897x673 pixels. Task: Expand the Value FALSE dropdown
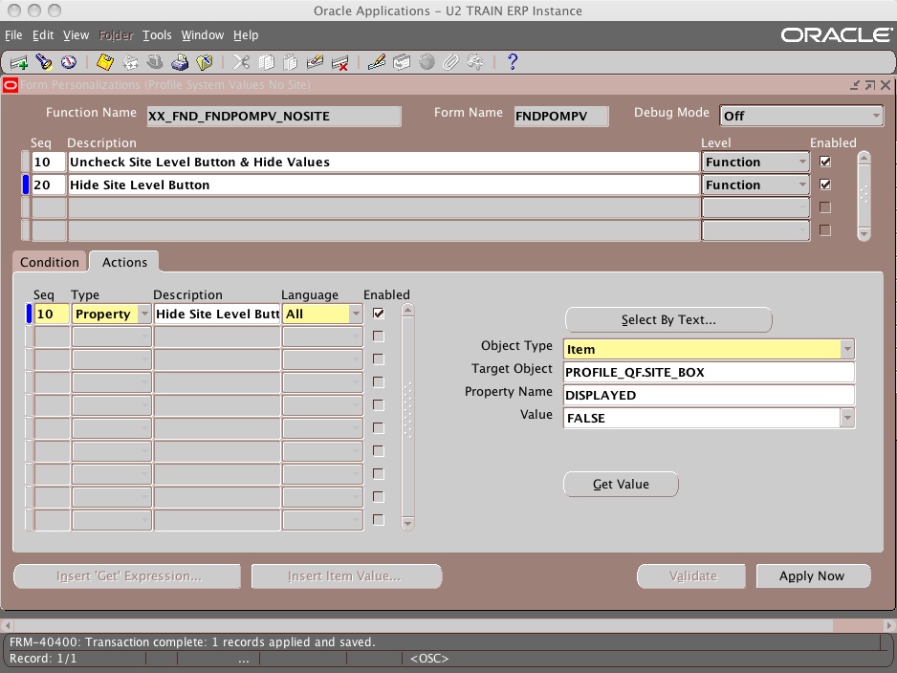point(847,418)
